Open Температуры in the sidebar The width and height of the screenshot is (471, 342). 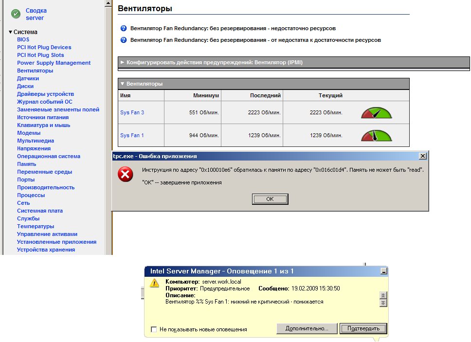pyautogui.click(x=36, y=226)
